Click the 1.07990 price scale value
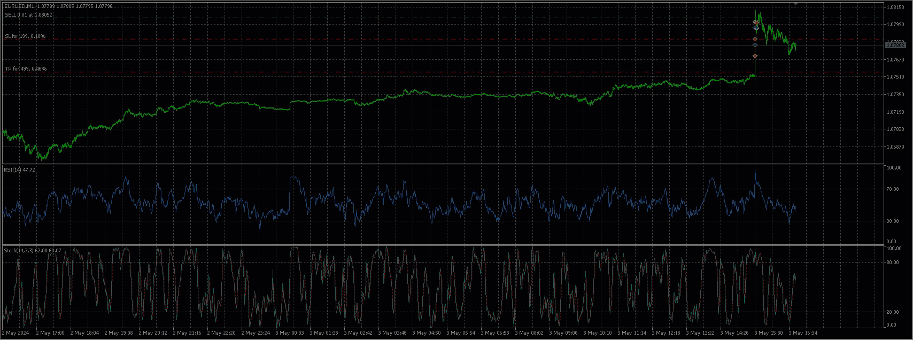Image resolution: width=913 pixels, height=340 pixels. 895,25
